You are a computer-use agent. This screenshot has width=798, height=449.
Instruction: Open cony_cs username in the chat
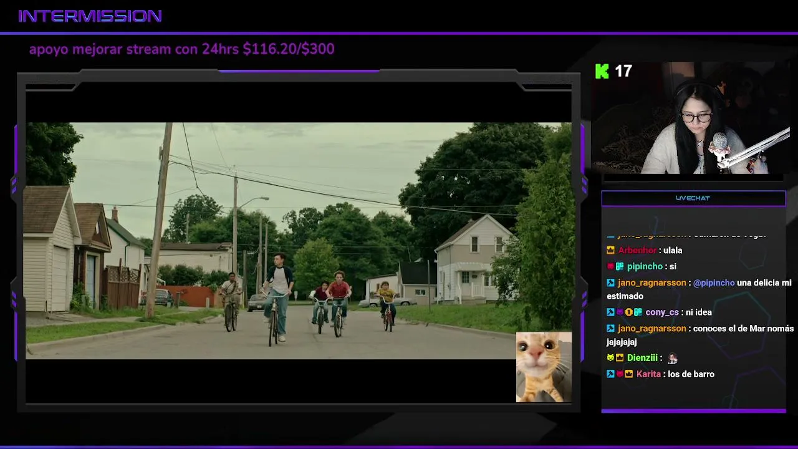click(662, 312)
